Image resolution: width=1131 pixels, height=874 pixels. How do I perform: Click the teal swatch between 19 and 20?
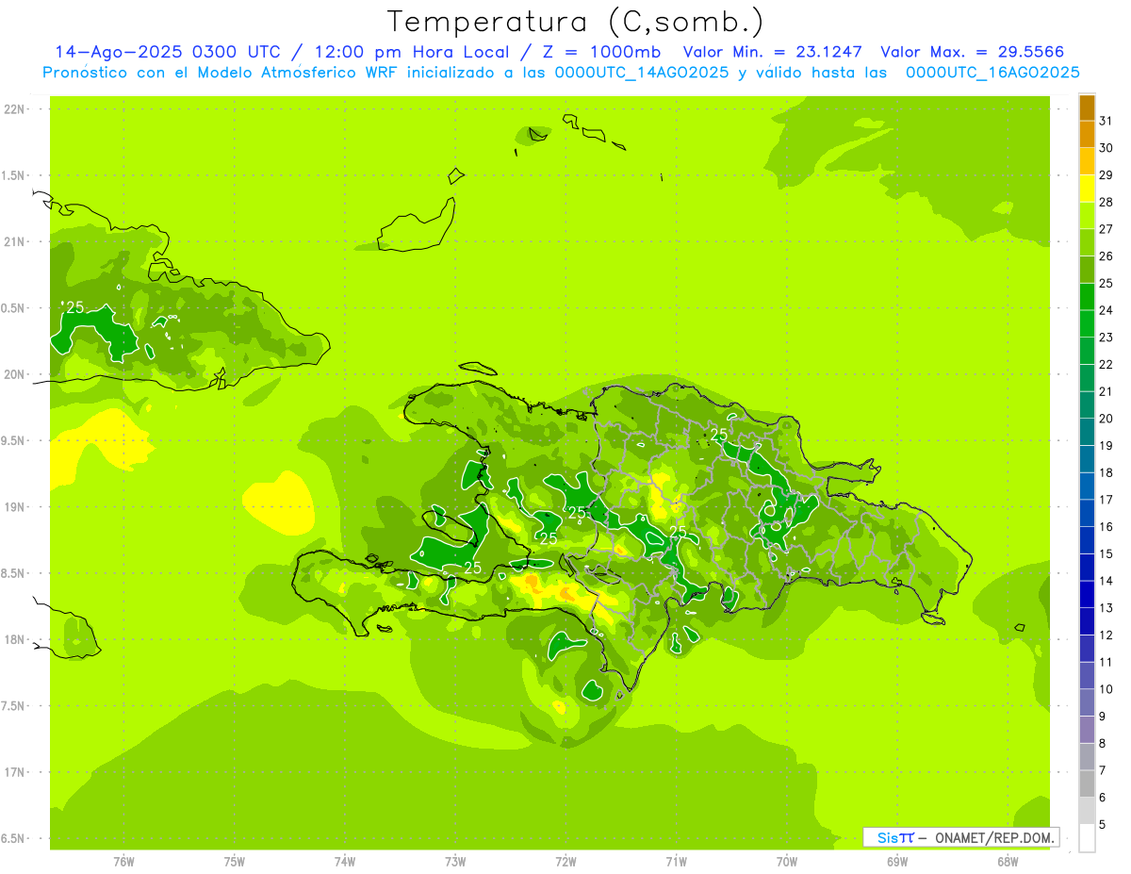point(1087,432)
